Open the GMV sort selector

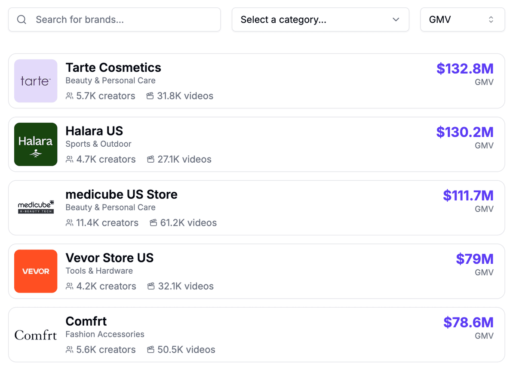pyautogui.click(x=462, y=19)
